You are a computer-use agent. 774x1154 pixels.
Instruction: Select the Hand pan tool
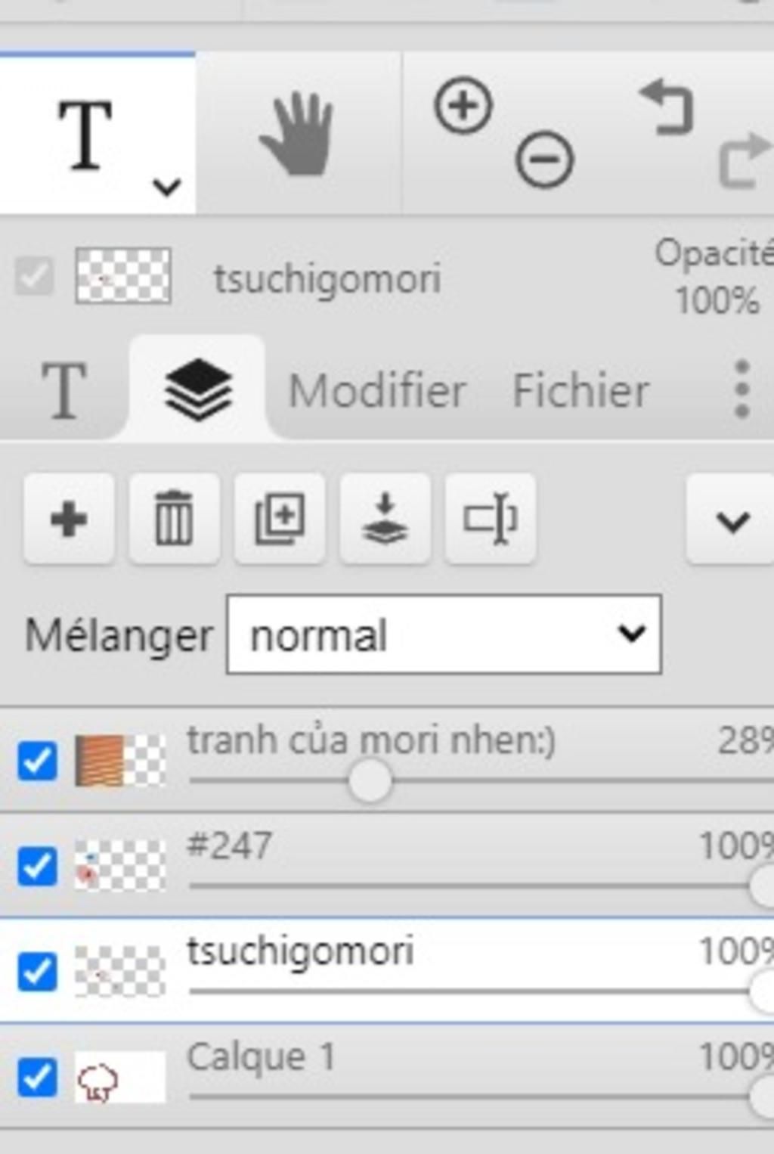(x=296, y=135)
